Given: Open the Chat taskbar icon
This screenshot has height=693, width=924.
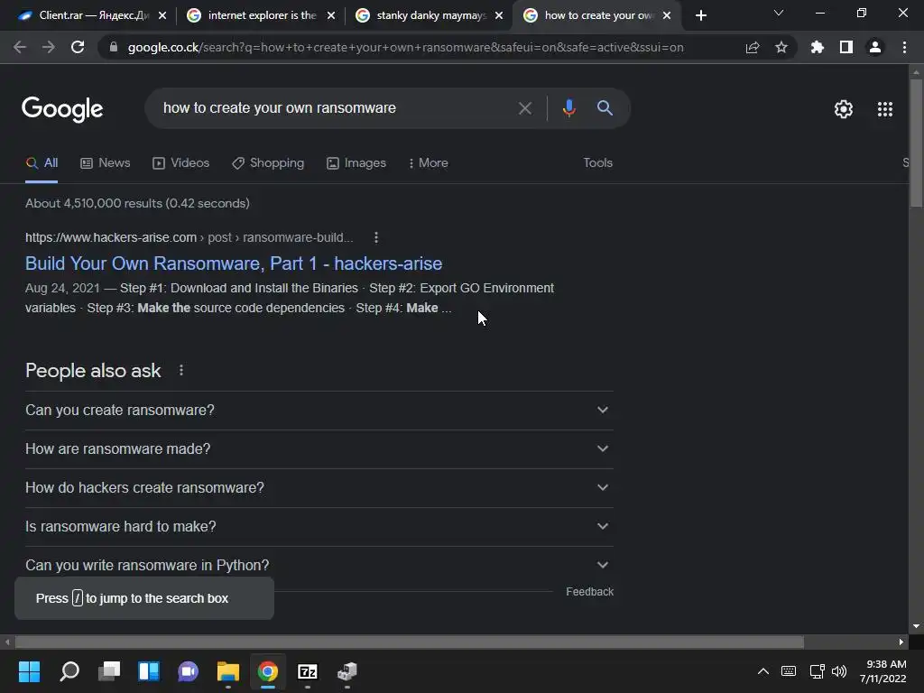Looking at the screenshot, I should [188, 671].
